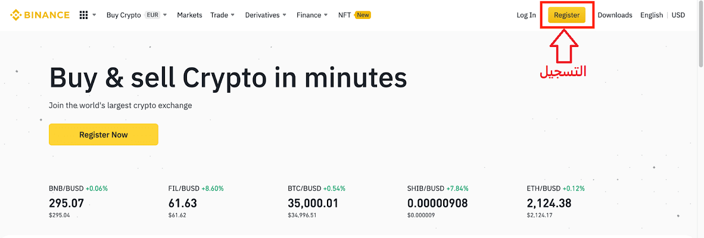
Task: Open the NFT menu item
Action: pyautogui.click(x=344, y=15)
